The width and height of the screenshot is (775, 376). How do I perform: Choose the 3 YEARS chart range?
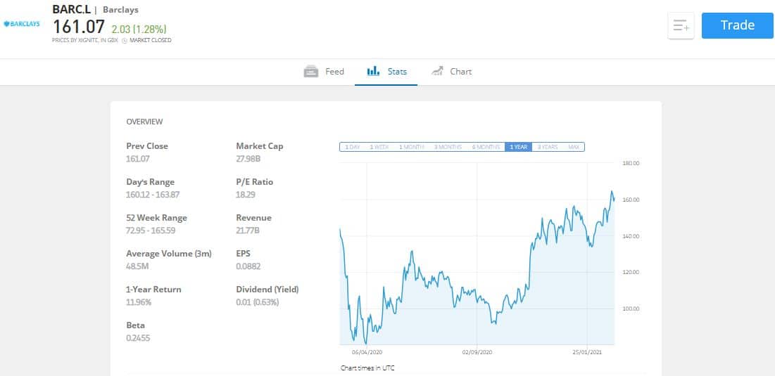pos(547,147)
